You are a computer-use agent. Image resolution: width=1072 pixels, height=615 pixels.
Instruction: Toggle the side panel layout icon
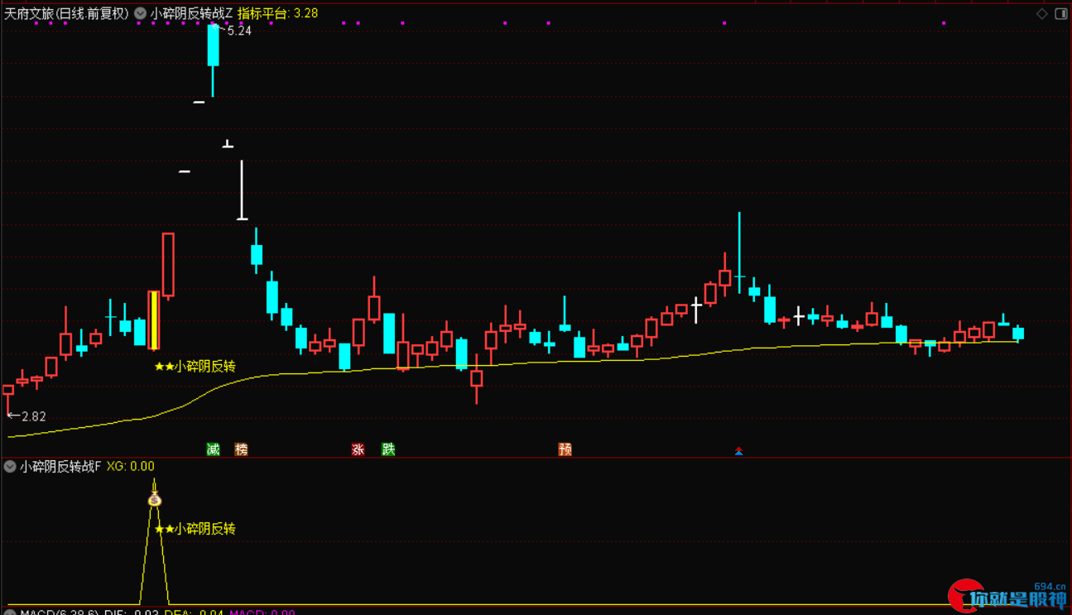pyautogui.click(x=1061, y=13)
